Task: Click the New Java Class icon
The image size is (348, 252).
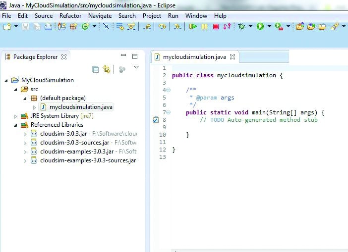Action: (86, 26)
